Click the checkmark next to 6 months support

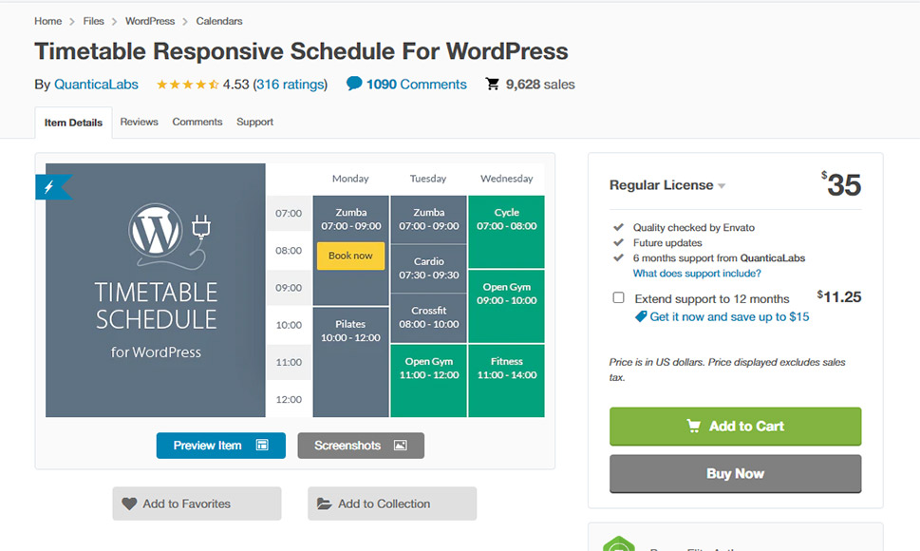[x=618, y=257]
